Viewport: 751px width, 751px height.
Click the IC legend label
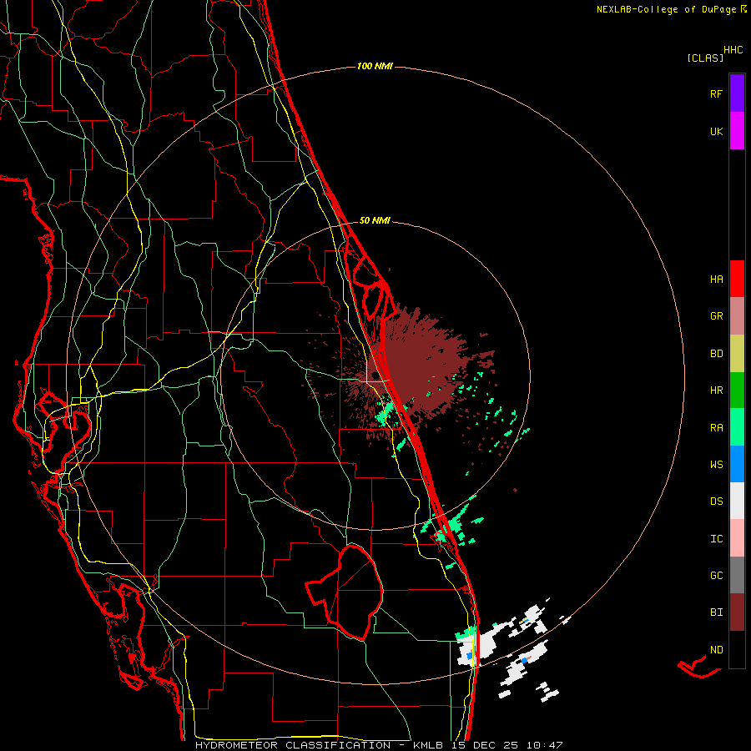[716, 538]
